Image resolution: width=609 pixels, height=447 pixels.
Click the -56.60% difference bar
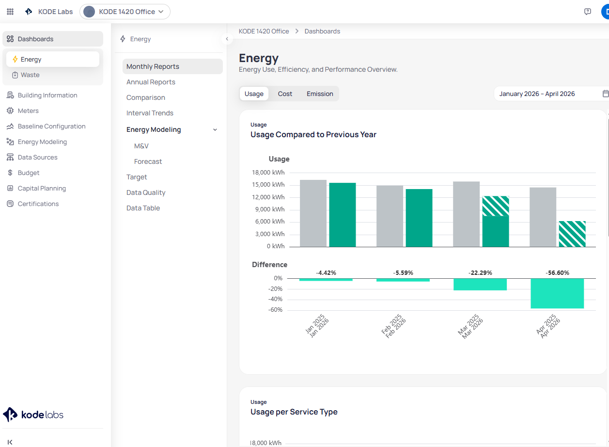pos(557,293)
